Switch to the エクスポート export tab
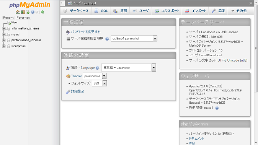Screen dimensions: 258x145 click(167, 11)
